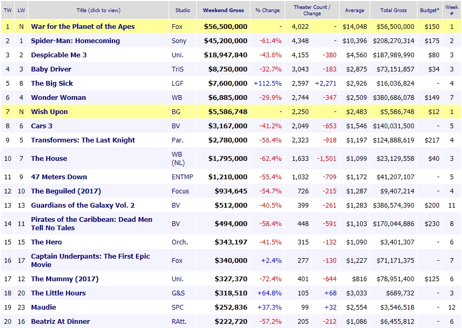Click the ENTMP studio cell

click(182, 177)
